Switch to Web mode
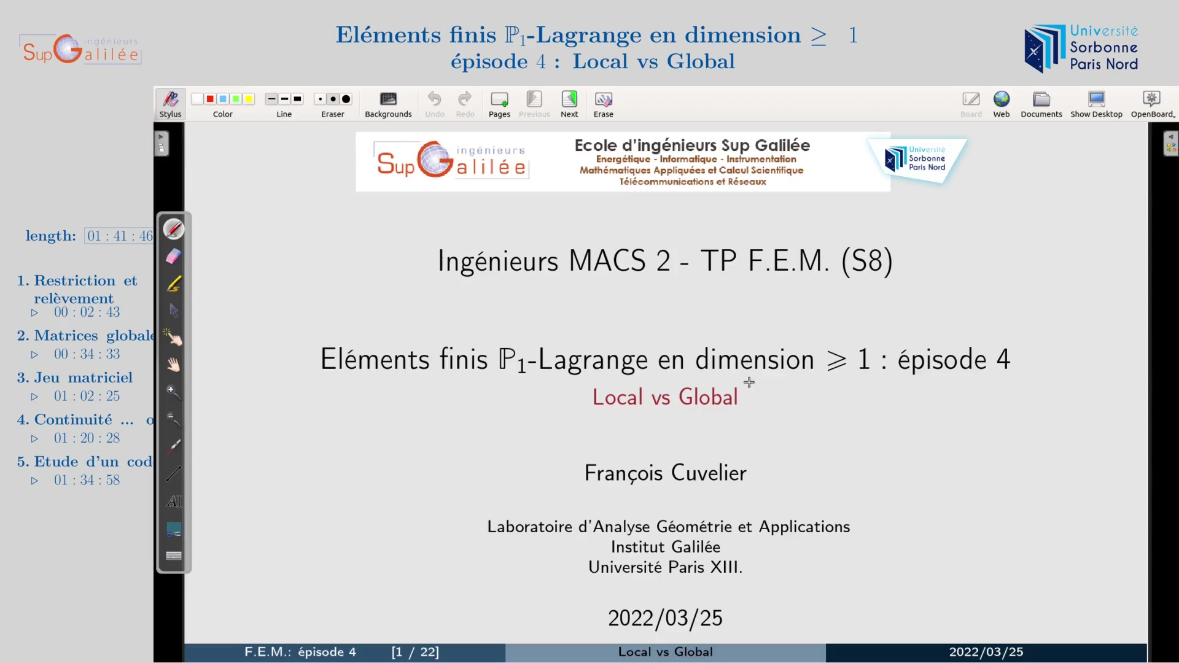1179x663 pixels. point(1002,104)
